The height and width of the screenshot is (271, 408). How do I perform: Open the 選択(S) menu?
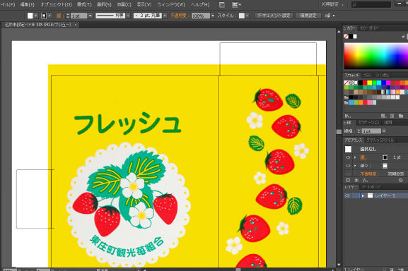(x=104, y=4)
